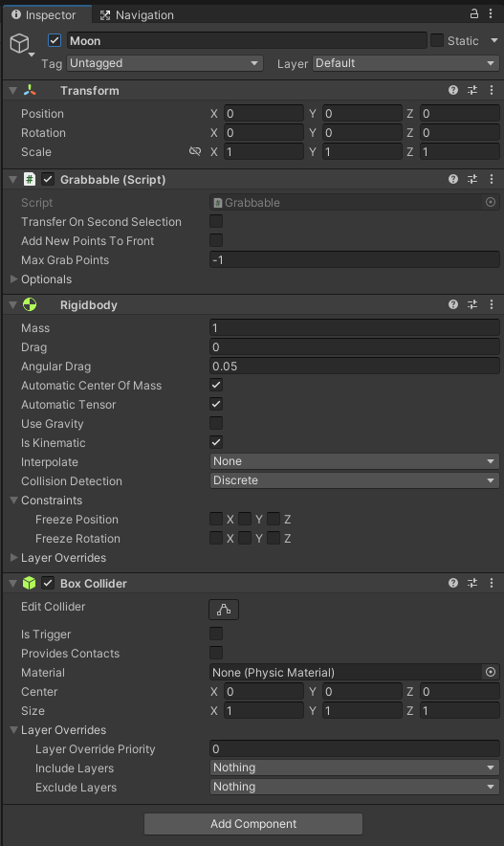The height and width of the screenshot is (846, 504).
Task: Enable Transfer On Second Selection
Action: [x=216, y=221]
